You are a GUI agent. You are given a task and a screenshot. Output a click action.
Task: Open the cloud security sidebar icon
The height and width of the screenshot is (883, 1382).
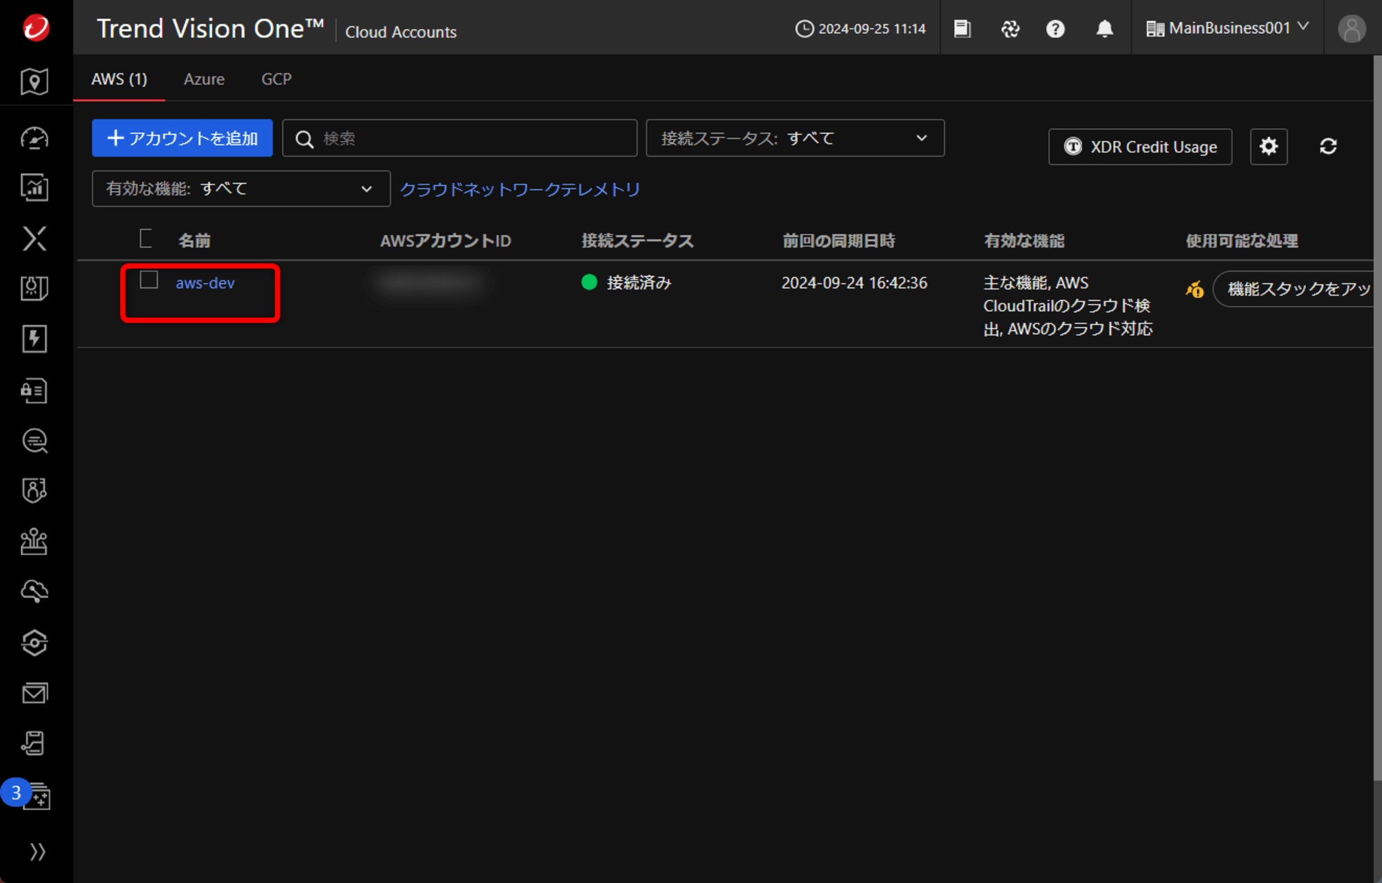click(35, 591)
